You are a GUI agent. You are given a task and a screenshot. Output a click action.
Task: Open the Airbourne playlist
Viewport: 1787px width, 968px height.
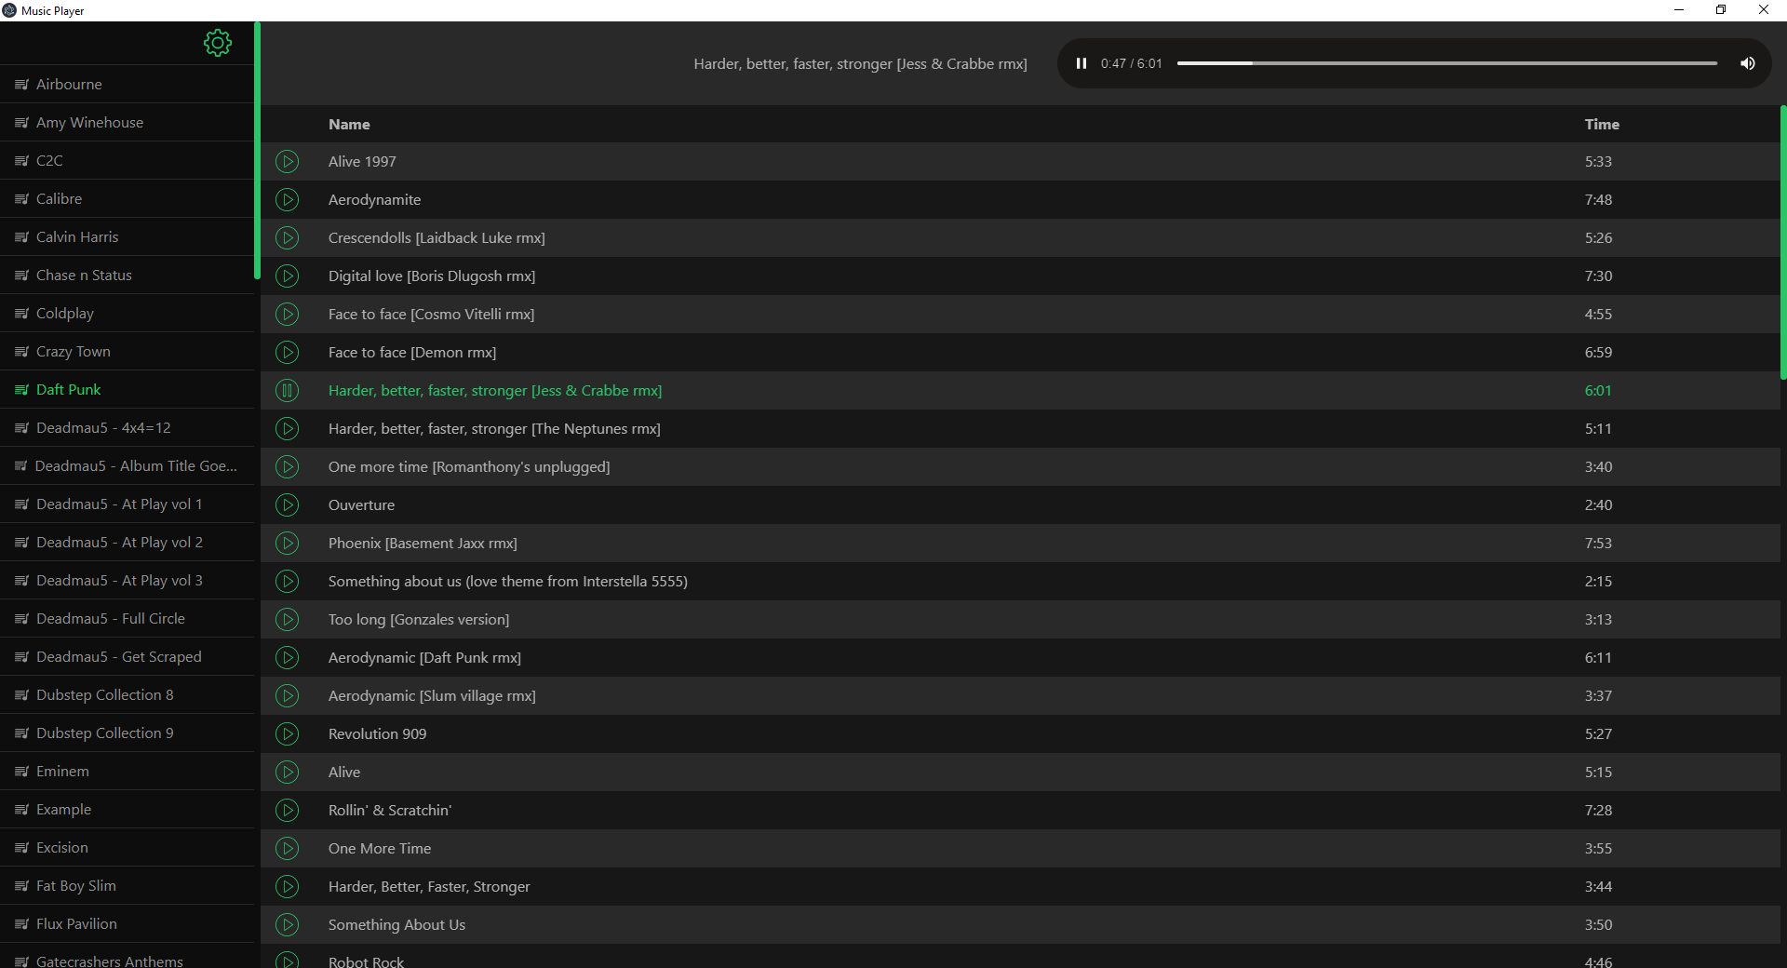click(x=127, y=84)
